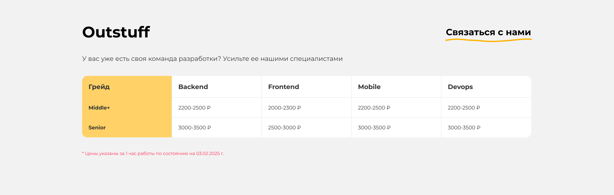This screenshot has height=195, width=614.
Task: Click Devops Middle+ price 2200-2500 ₽
Action: tap(464, 108)
